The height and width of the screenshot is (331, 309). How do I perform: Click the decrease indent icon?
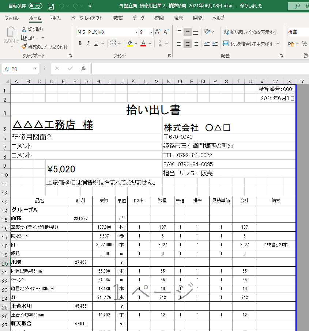[207, 43]
